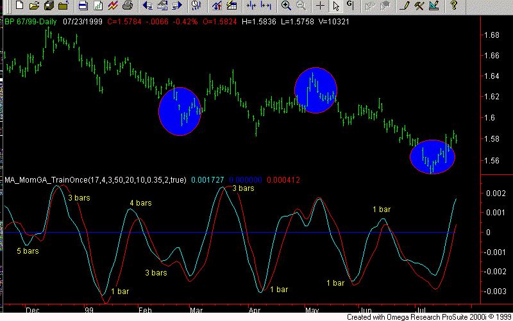513x321 pixels.
Task: Open help with the yellow question mark
Action: point(453,5)
